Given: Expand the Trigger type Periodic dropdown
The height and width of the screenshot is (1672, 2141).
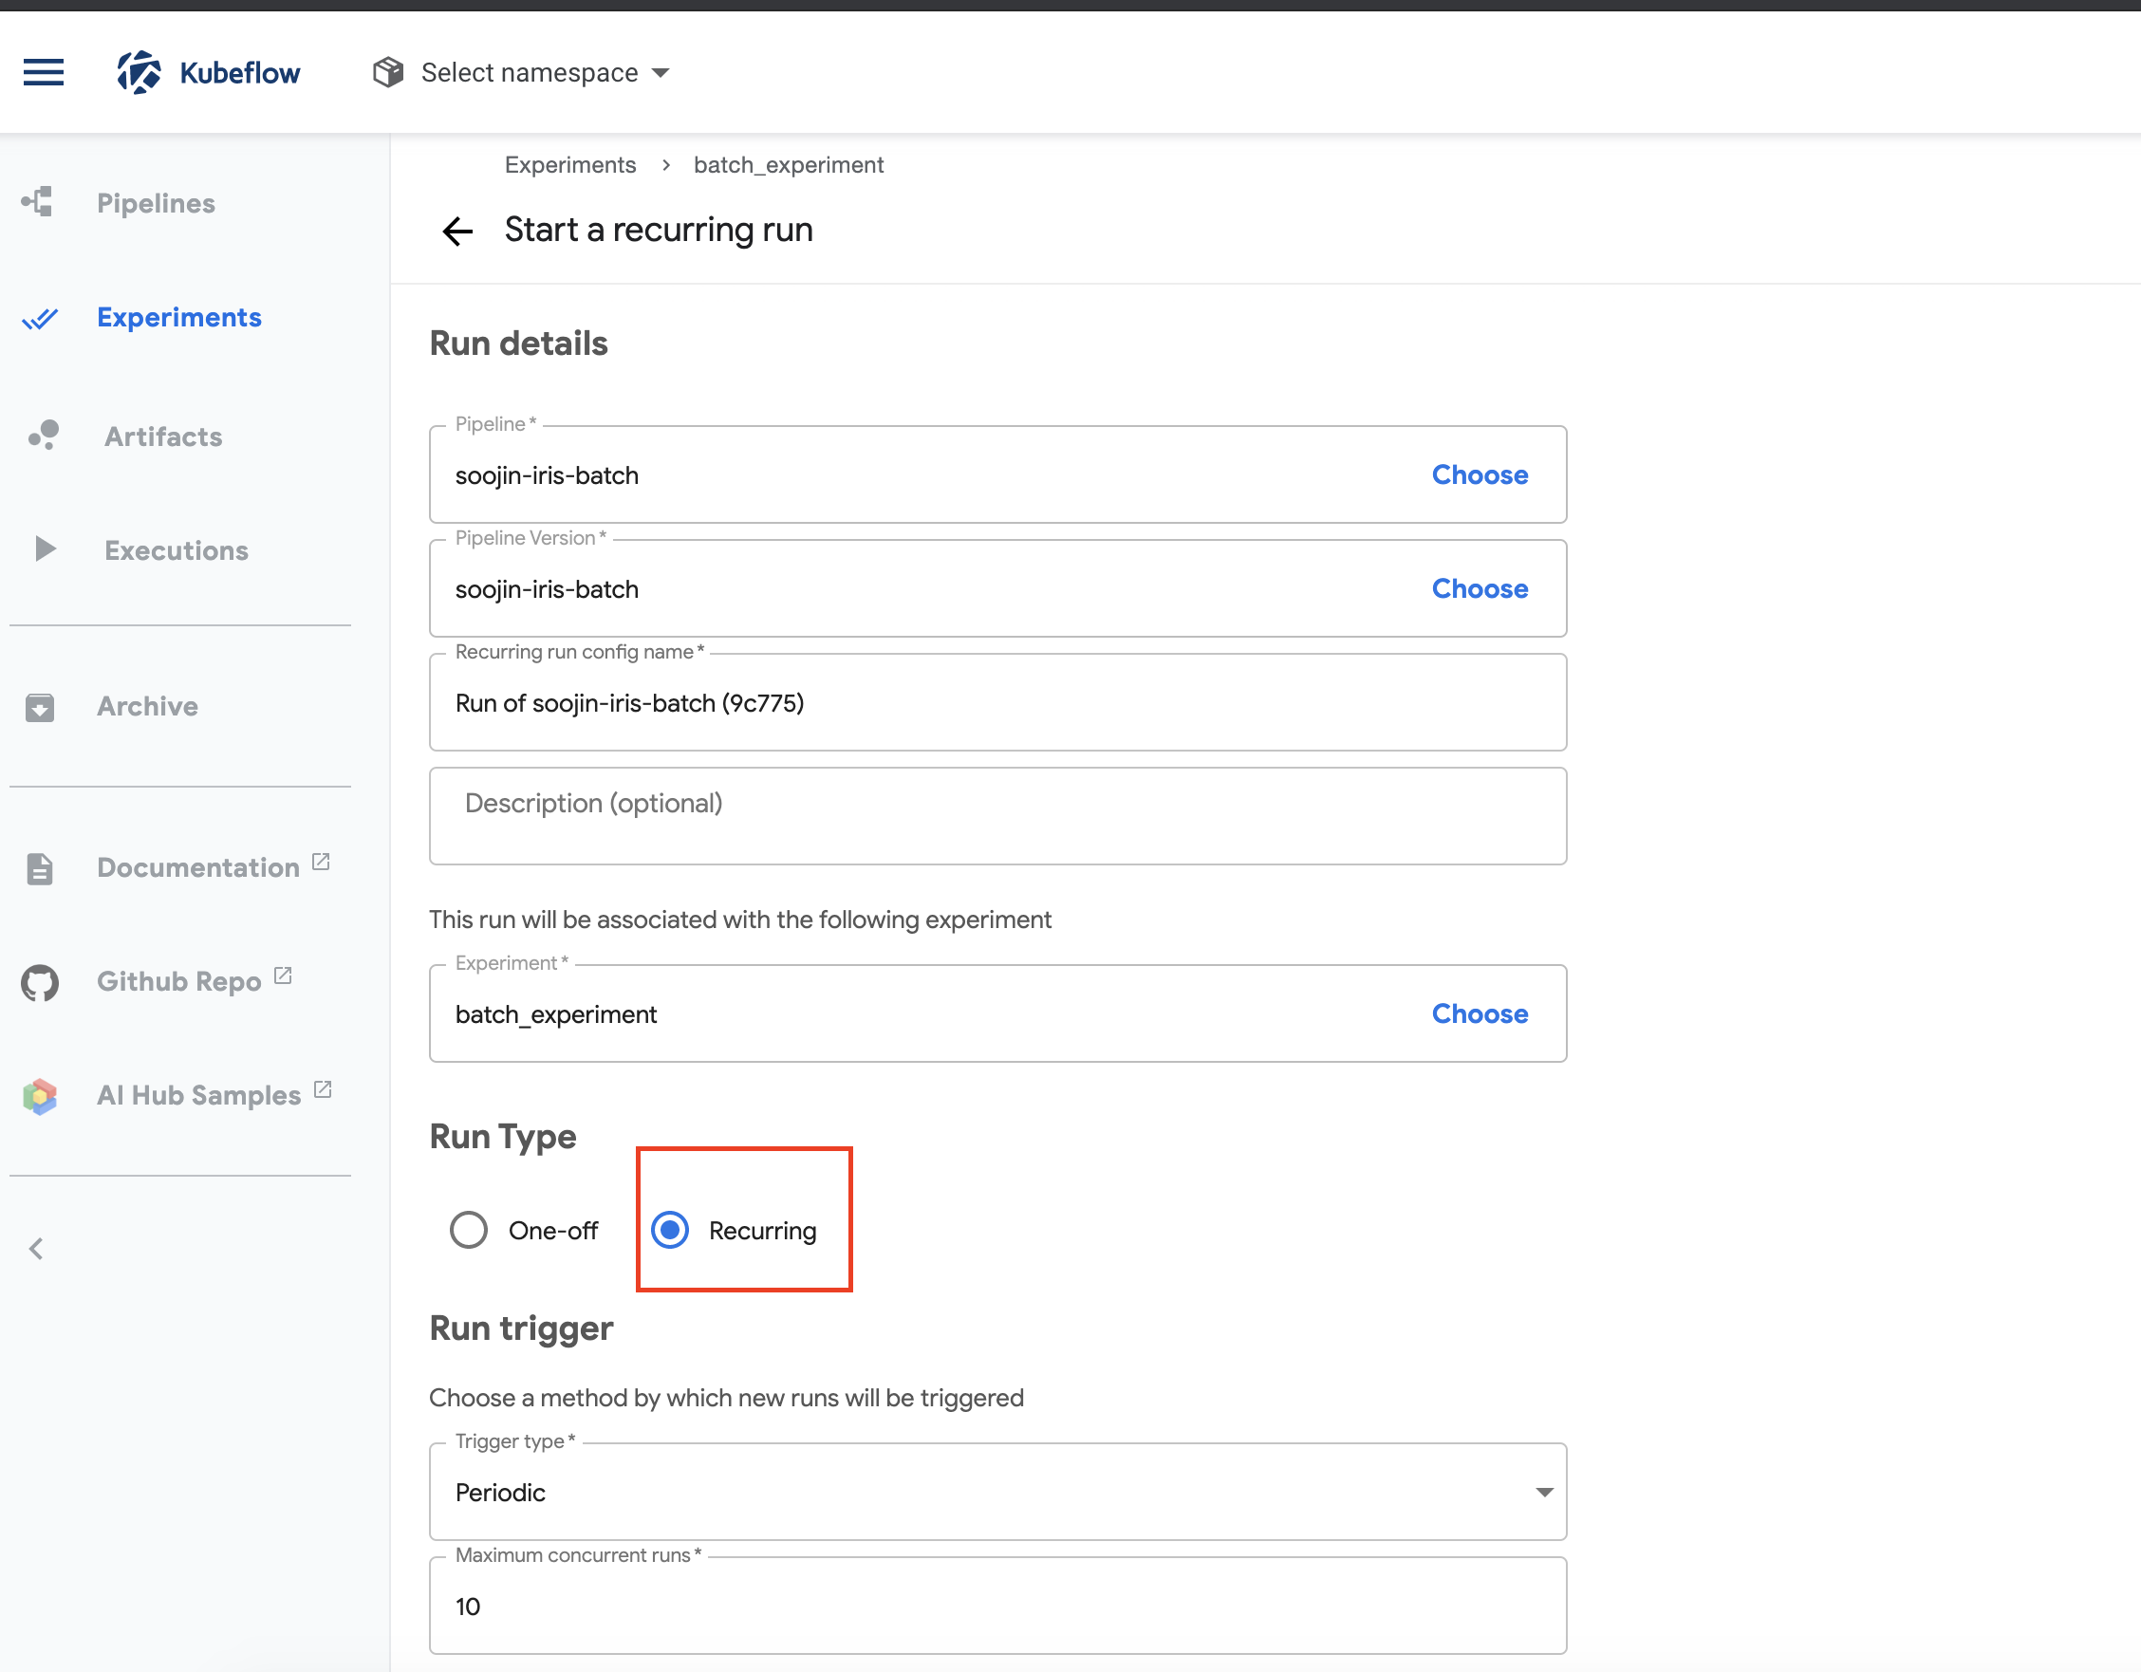Looking at the screenshot, I should 997,1491.
